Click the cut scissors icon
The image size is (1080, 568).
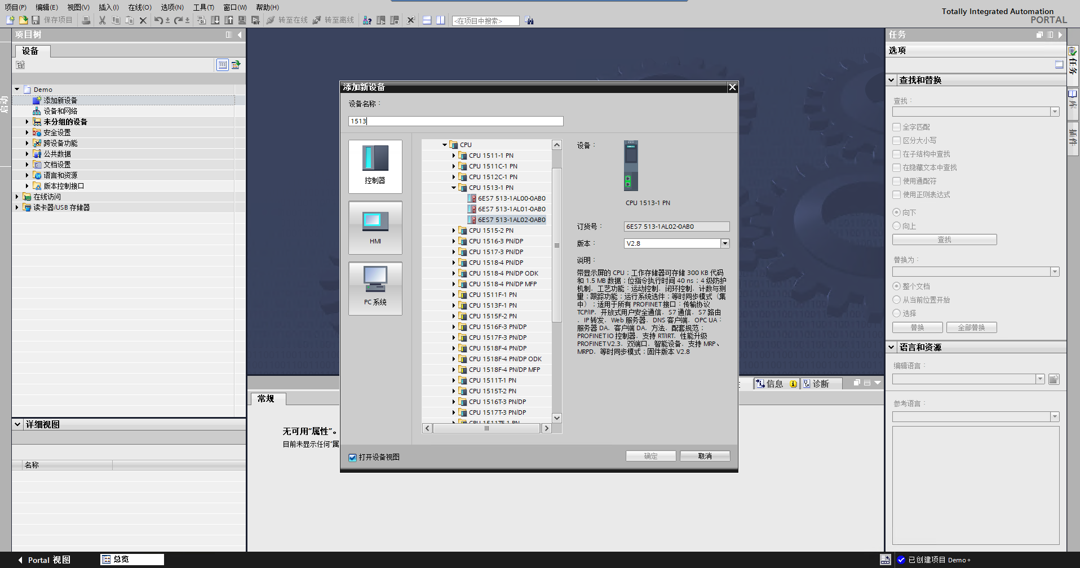pos(102,20)
